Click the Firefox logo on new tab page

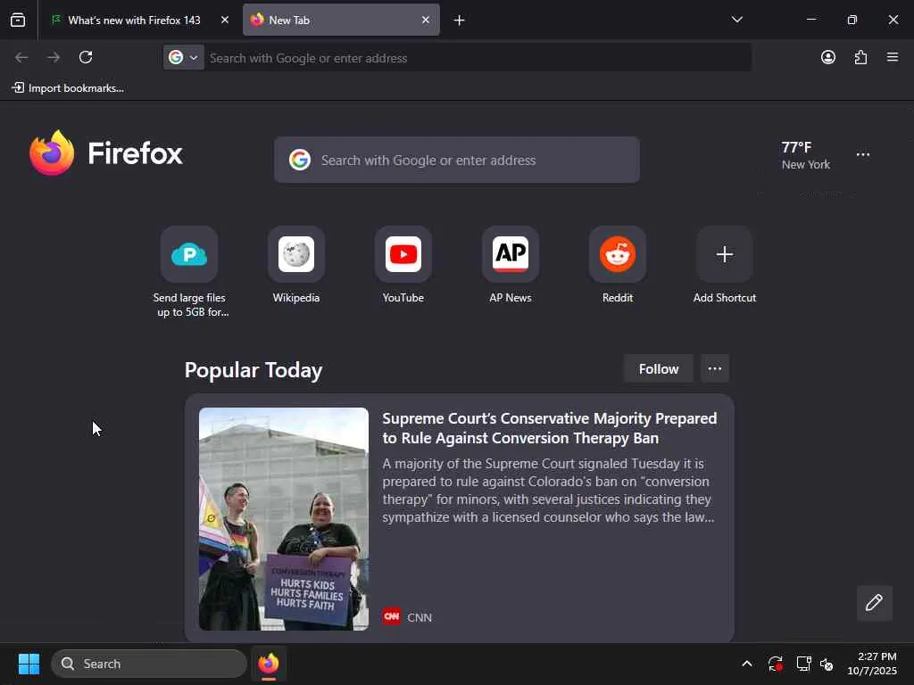pos(106,153)
